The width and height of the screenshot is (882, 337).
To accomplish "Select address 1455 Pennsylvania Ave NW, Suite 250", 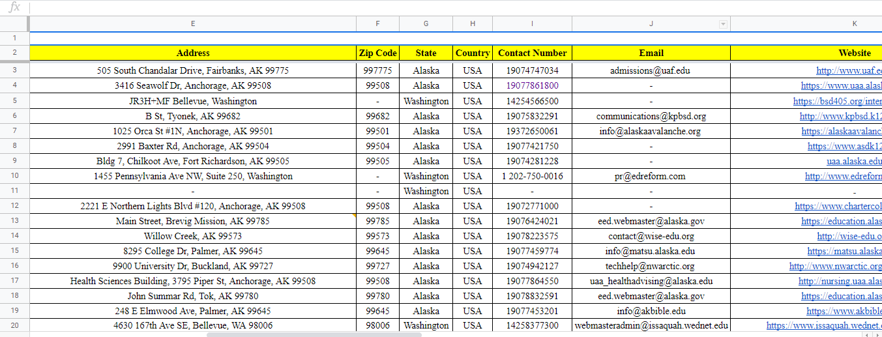I will 193,176.
